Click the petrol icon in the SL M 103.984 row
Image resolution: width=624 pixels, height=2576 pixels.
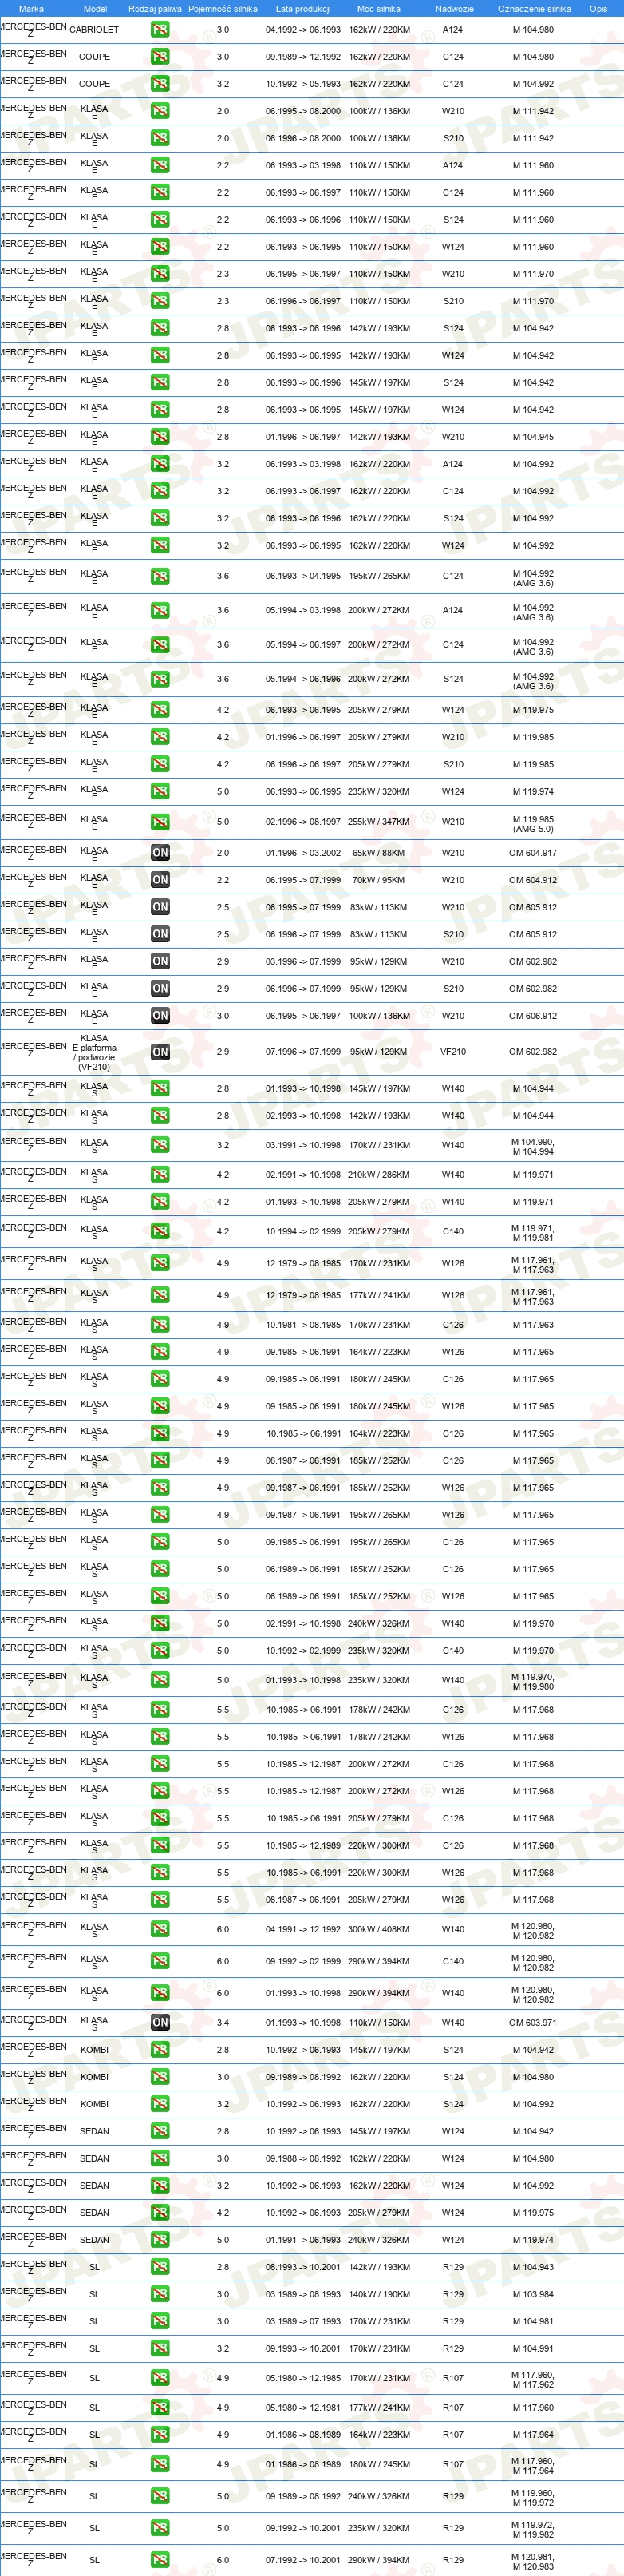pyautogui.click(x=160, y=2294)
